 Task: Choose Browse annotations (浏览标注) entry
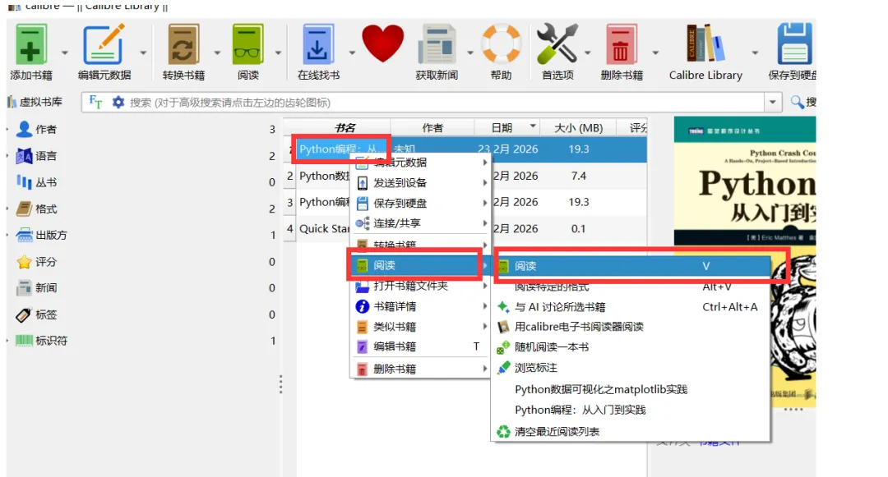631,367
